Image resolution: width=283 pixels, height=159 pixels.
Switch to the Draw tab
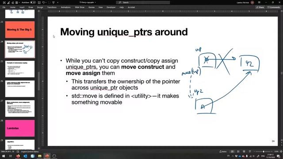[x=31, y=8]
